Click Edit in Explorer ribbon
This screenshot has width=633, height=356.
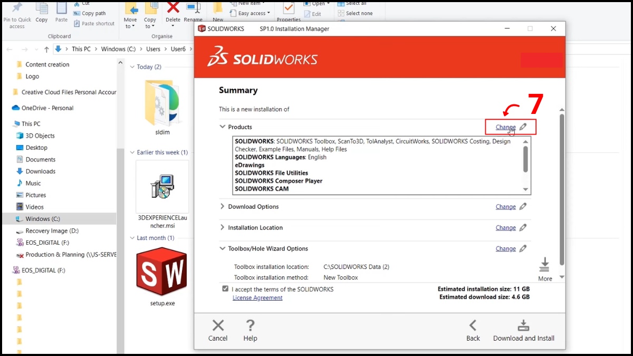[x=312, y=14]
